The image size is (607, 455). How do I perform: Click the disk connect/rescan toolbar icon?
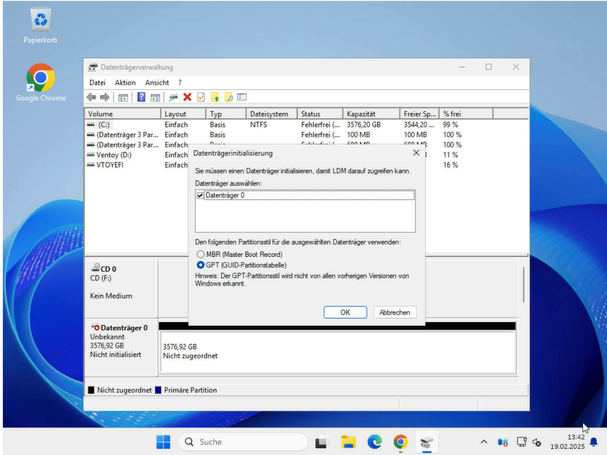(173, 98)
